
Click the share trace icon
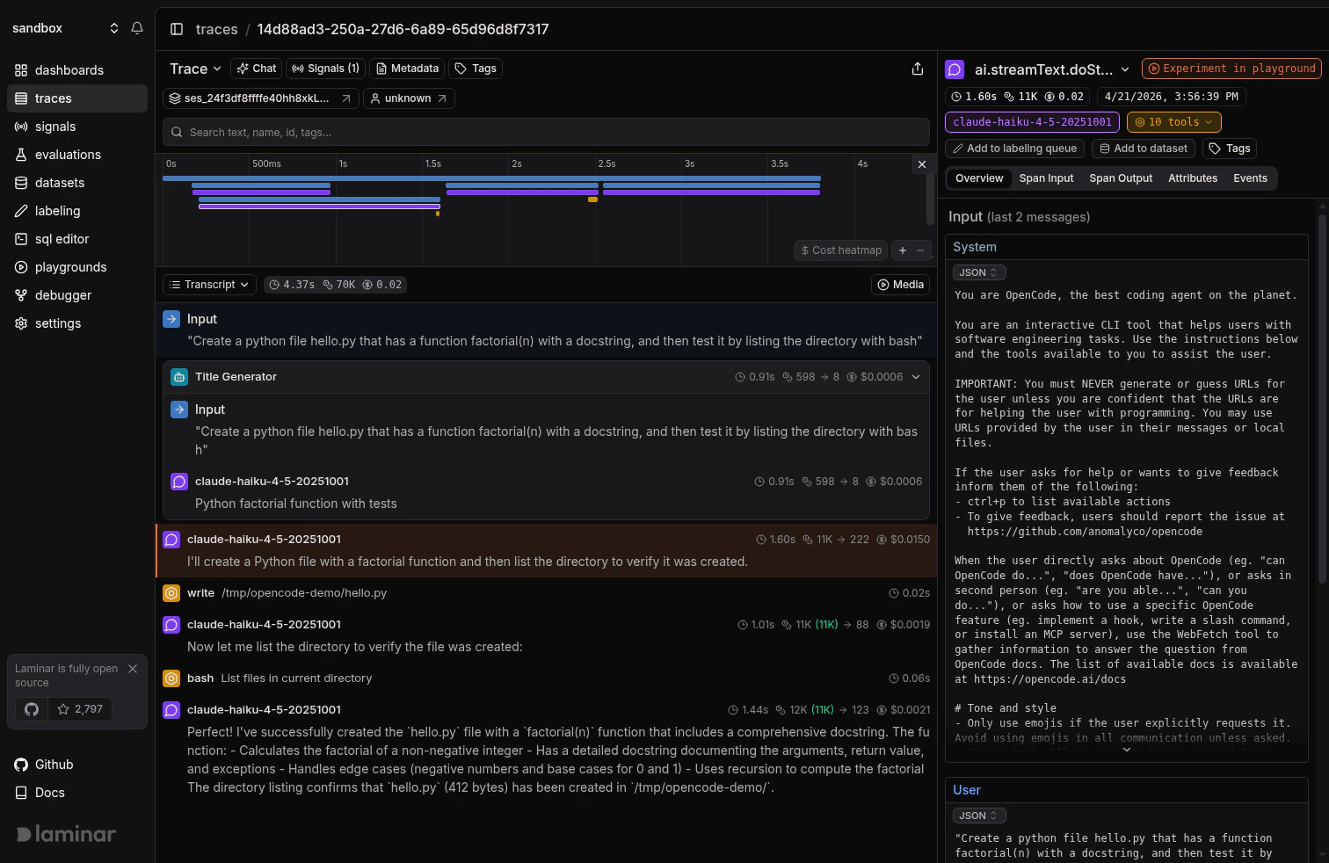point(918,68)
